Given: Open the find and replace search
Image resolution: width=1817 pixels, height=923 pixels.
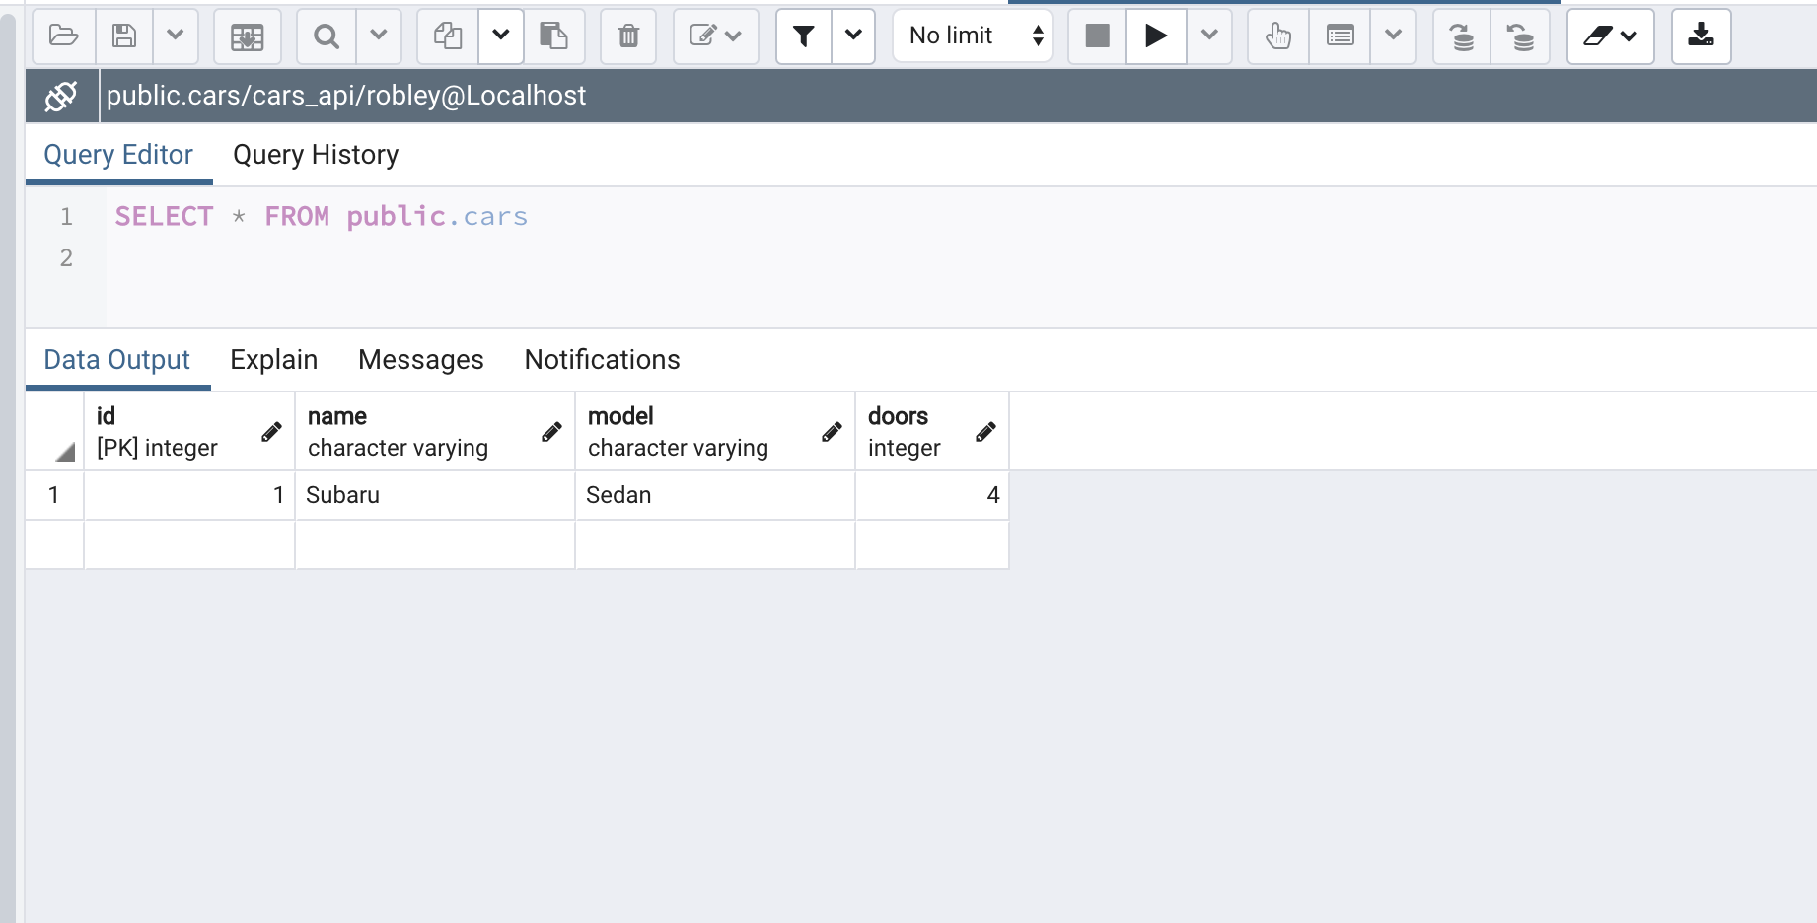Looking at the screenshot, I should 326,35.
